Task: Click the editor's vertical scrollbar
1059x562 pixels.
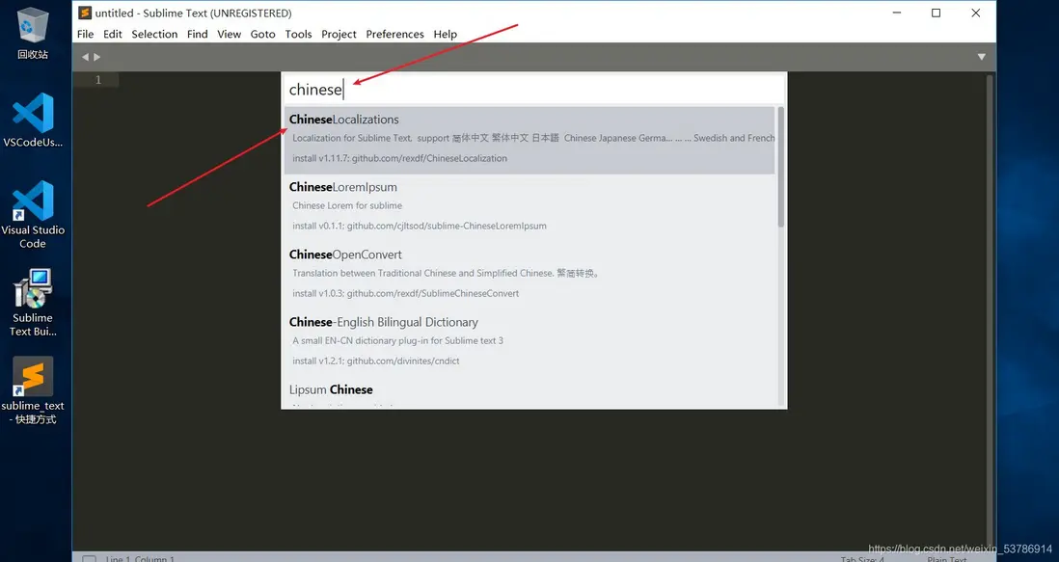Action: [x=991, y=310]
